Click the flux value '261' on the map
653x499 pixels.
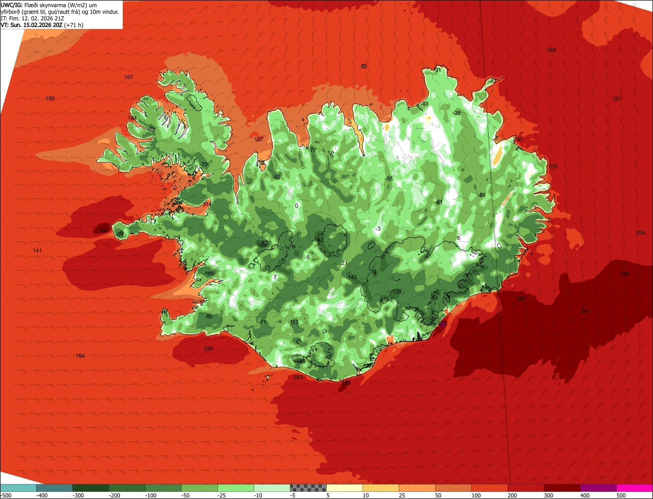click(617, 98)
